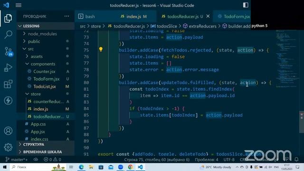The image size is (304, 171).
Task: Open the Run and Debug view
Action: [8, 67]
